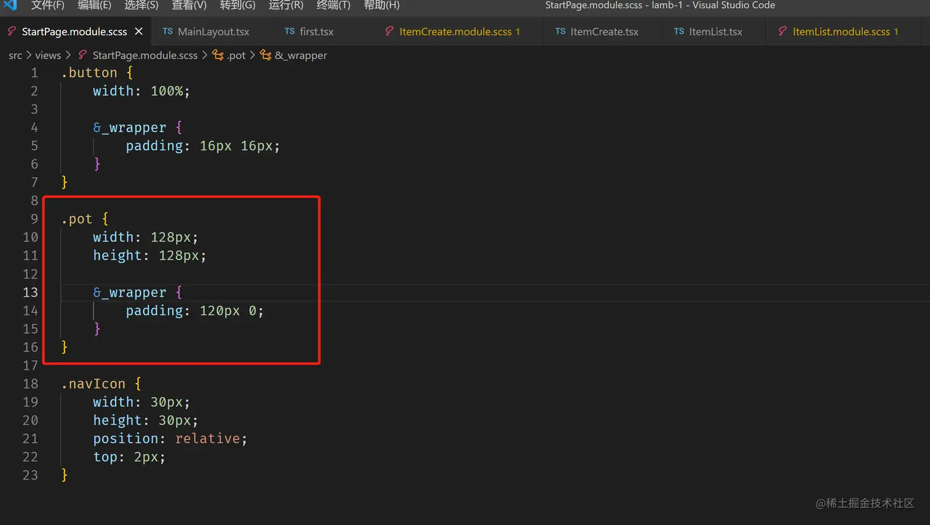The width and height of the screenshot is (930, 525).
Task: Click the '.pot {' selector in the code
Action: point(85,219)
